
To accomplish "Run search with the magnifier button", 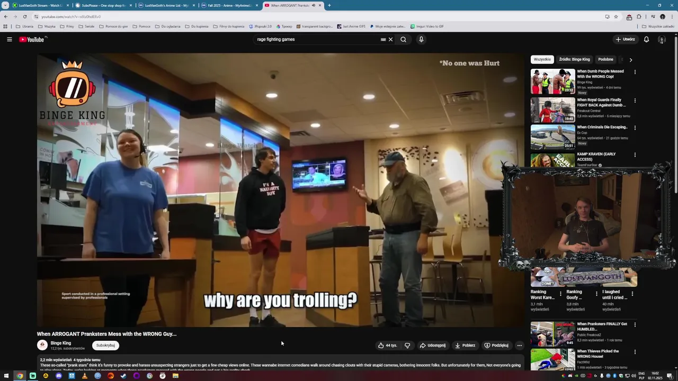I will pos(403,39).
